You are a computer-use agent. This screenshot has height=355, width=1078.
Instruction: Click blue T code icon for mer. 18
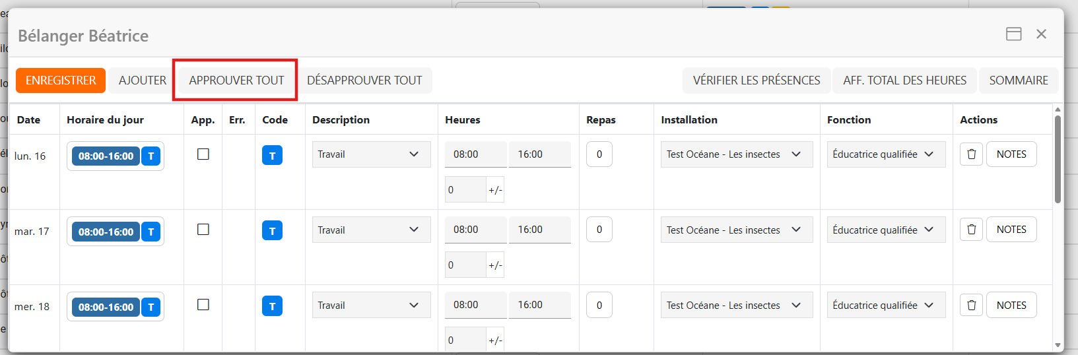tap(272, 306)
